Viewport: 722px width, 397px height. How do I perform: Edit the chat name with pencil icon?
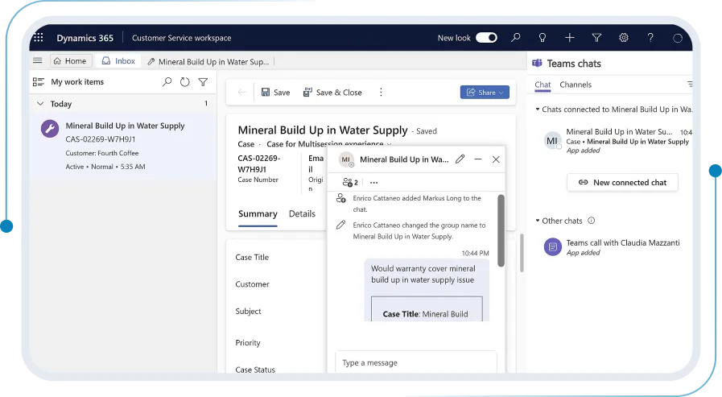click(x=460, y=159)
